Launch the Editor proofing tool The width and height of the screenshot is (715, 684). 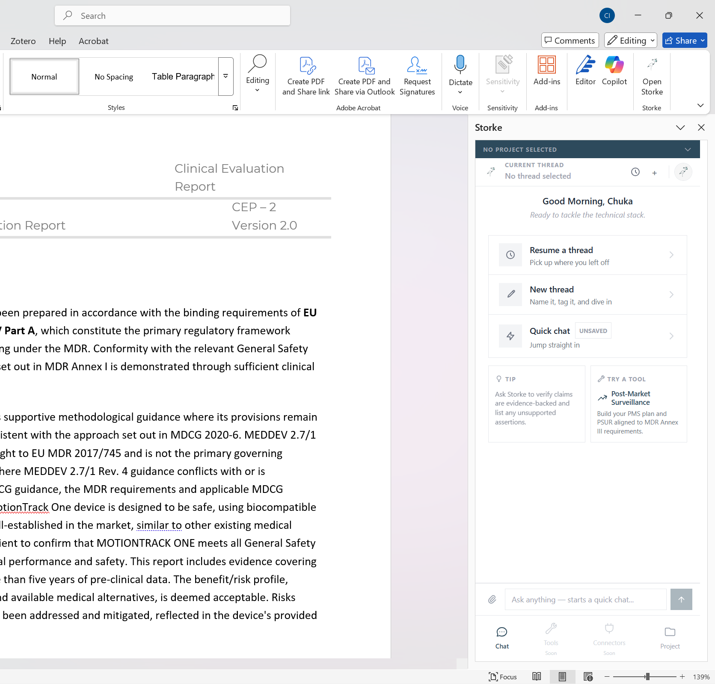coord(585,71)
